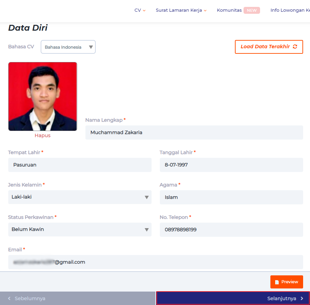The image size is (310, 305).
Task: Click the Selanjutnya button
Action: (x=233, y=298)
